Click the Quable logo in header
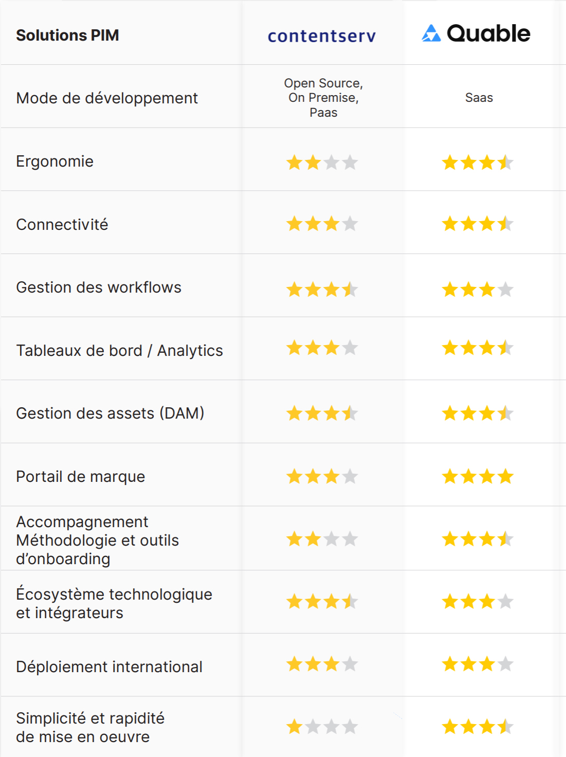The height and width of the screenshot is (757, 566). [x=476, y=33]
